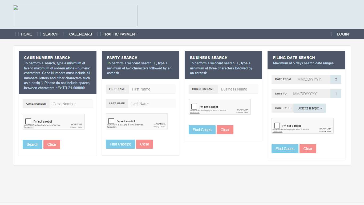Check reCAPTCHA box under Case Number Search
364x205 pixels.
coord(28,121)
